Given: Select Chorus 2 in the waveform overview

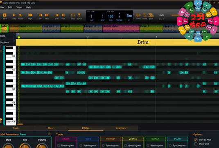Looking at the screenshot, I should [93, 28].
